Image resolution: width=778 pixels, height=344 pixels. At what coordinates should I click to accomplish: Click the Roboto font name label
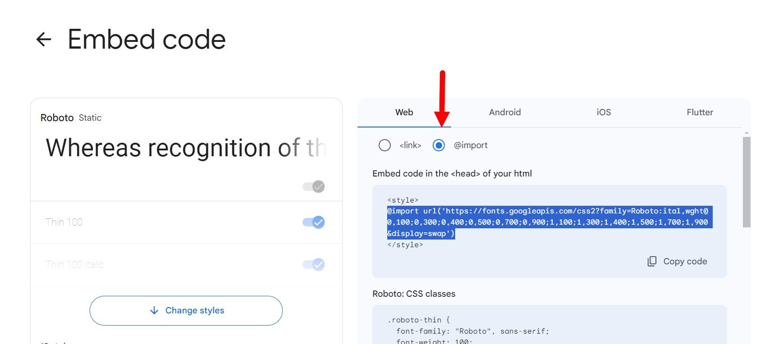(x=57, y=118)
